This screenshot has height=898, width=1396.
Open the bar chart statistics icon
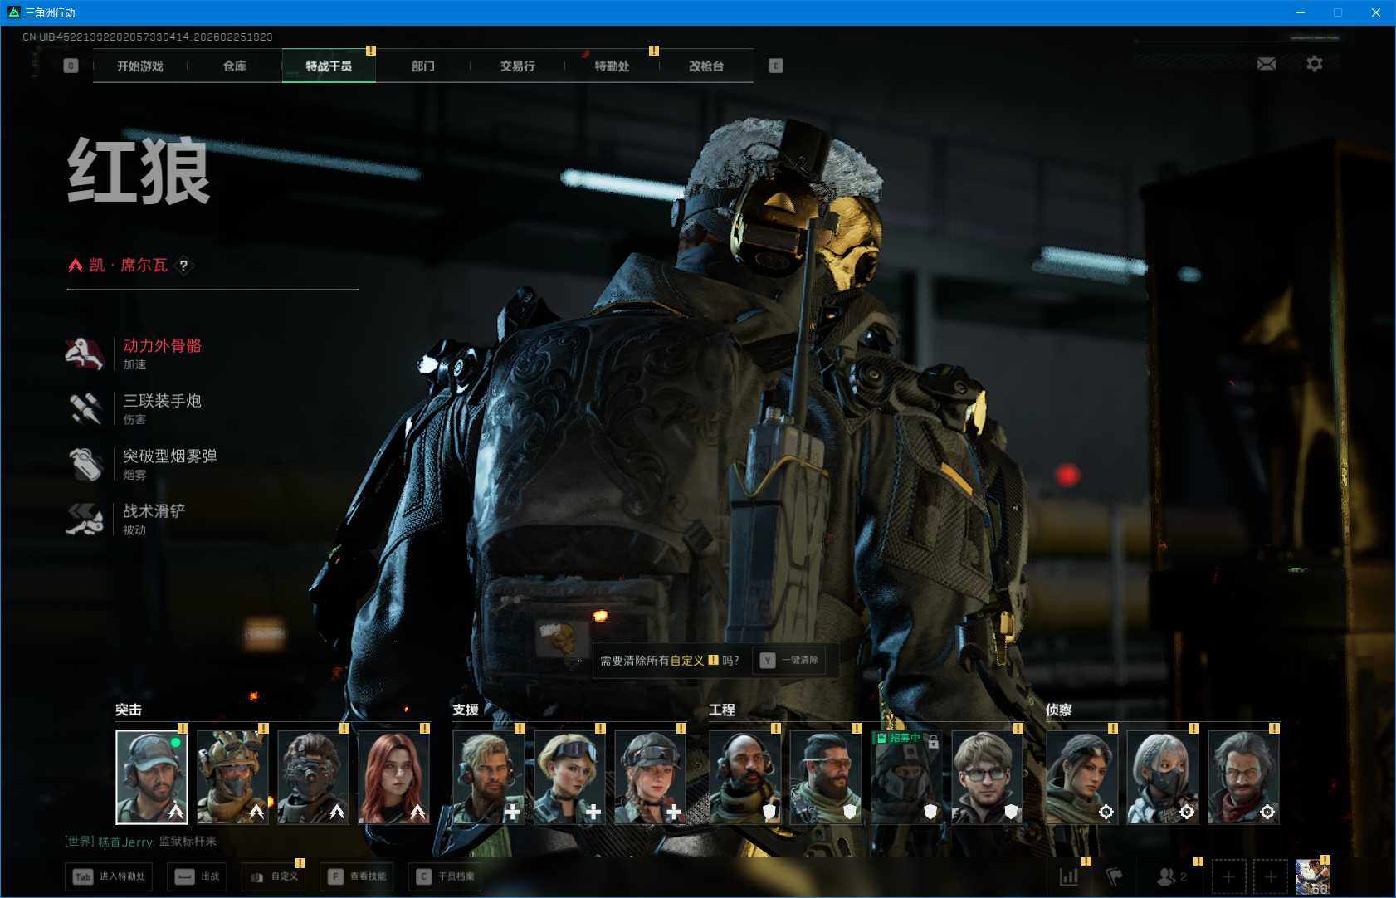[1069, 876]
